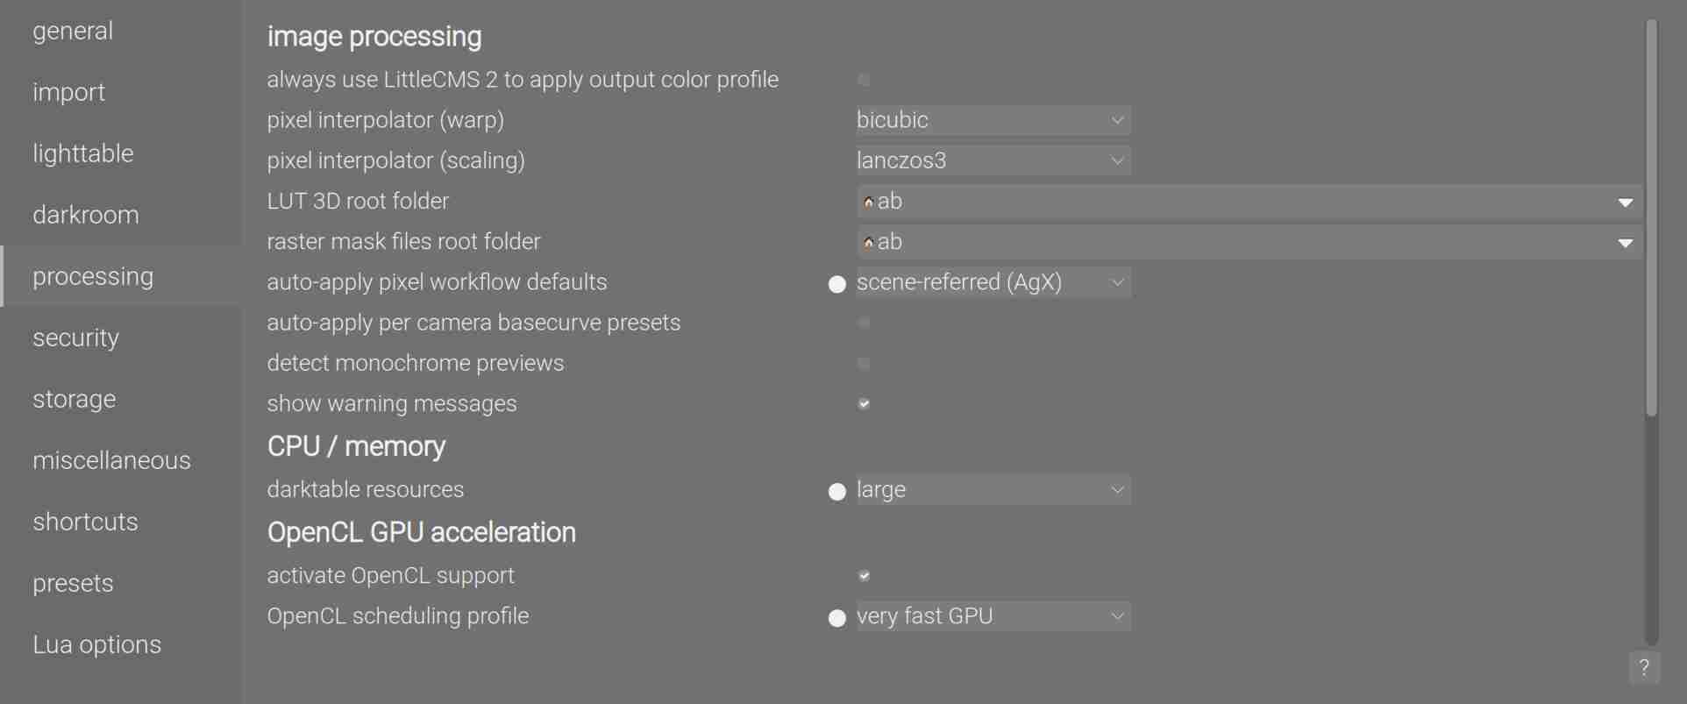Go to the Lua options section

coord(96,644)
